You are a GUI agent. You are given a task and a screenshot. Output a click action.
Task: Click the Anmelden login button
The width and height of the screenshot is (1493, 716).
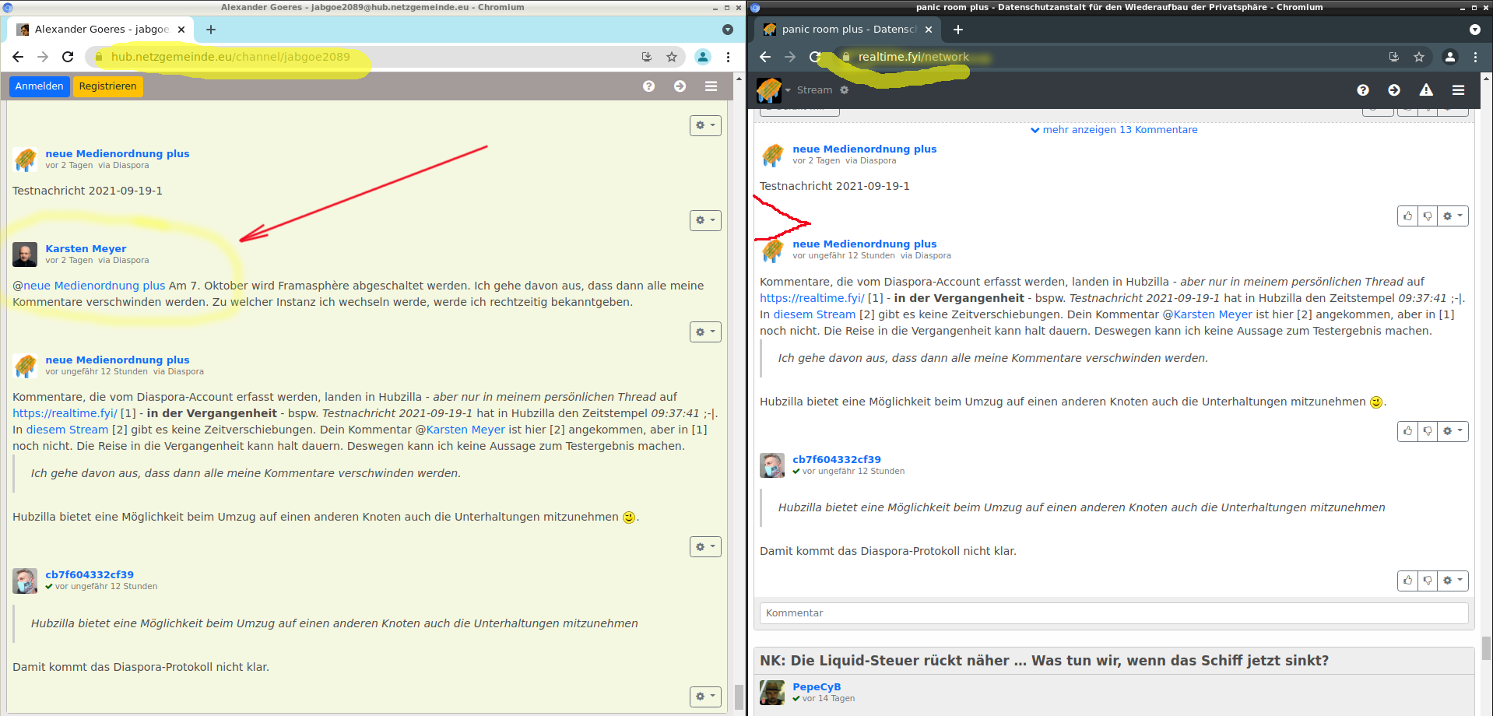(39, 86)
